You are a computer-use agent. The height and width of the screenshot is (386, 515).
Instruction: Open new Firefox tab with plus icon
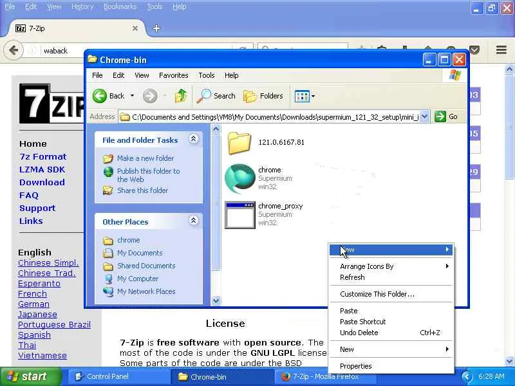[156, 28]
